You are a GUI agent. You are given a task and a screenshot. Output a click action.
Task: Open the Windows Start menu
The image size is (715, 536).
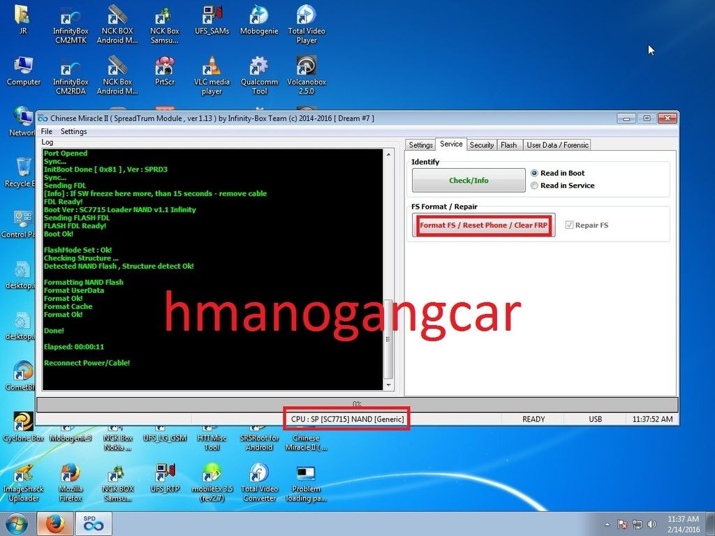16,523
